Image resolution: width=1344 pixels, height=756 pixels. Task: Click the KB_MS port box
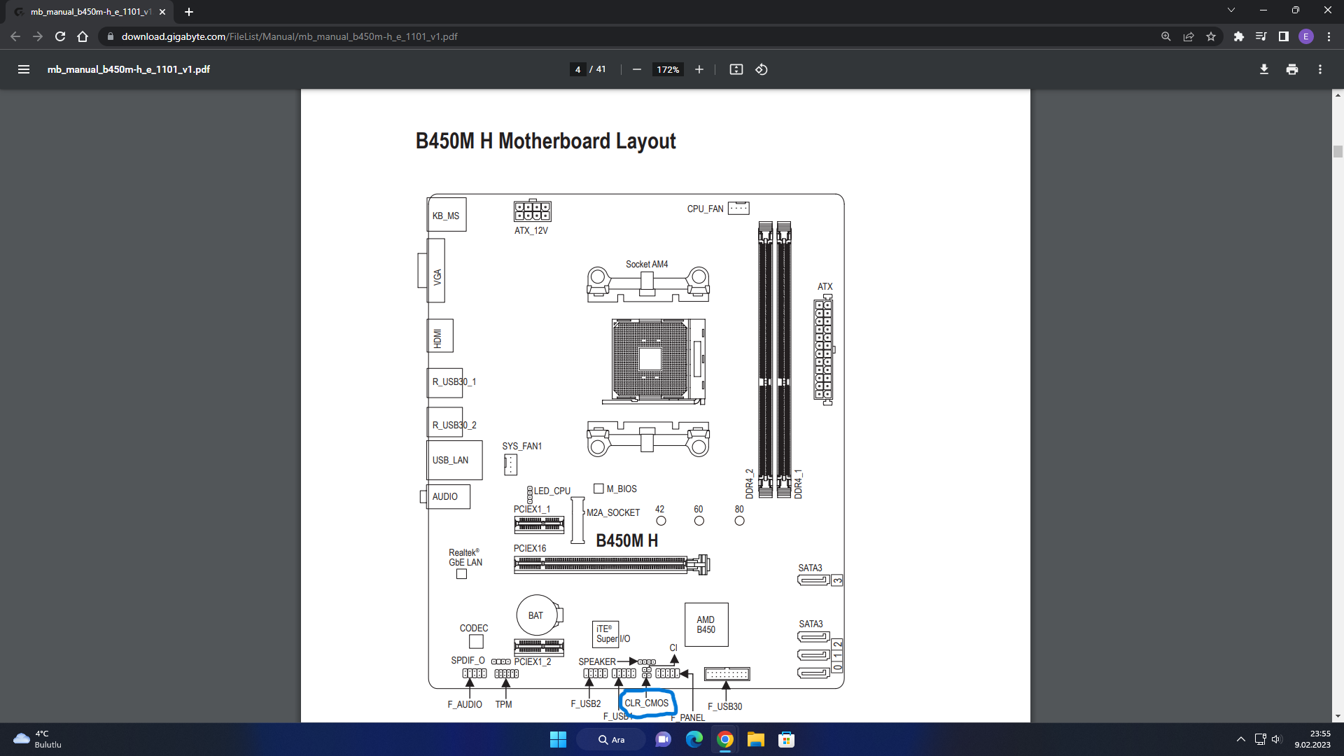coord(446,215)
